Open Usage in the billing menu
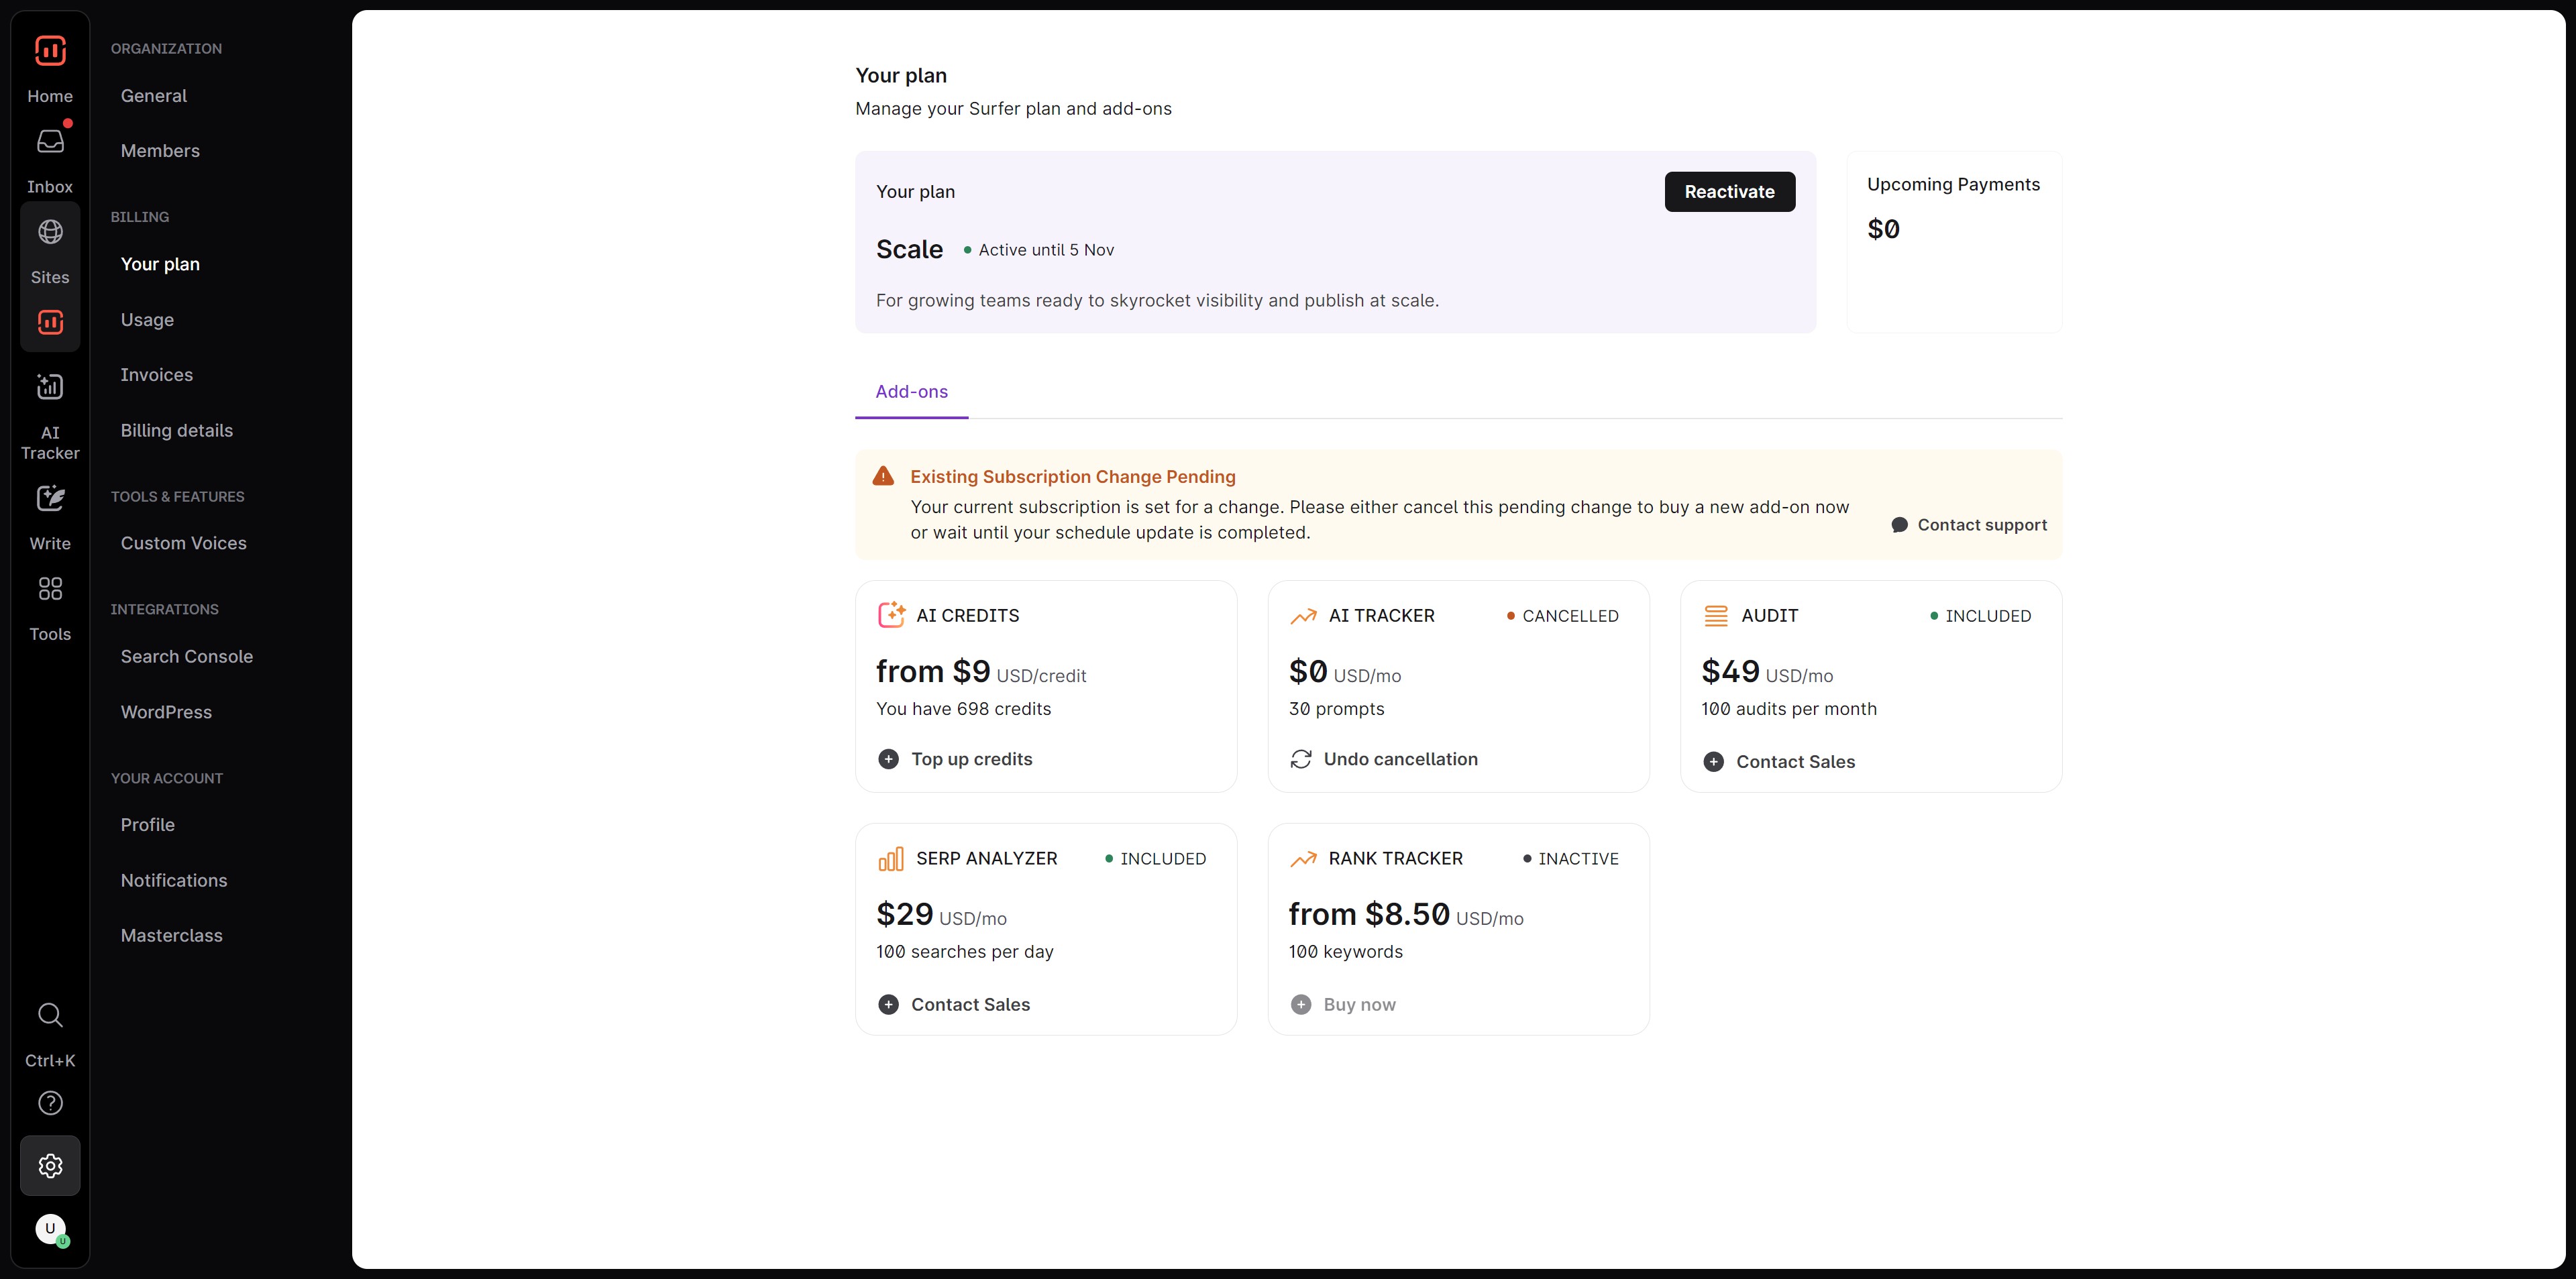 (147, 320)
